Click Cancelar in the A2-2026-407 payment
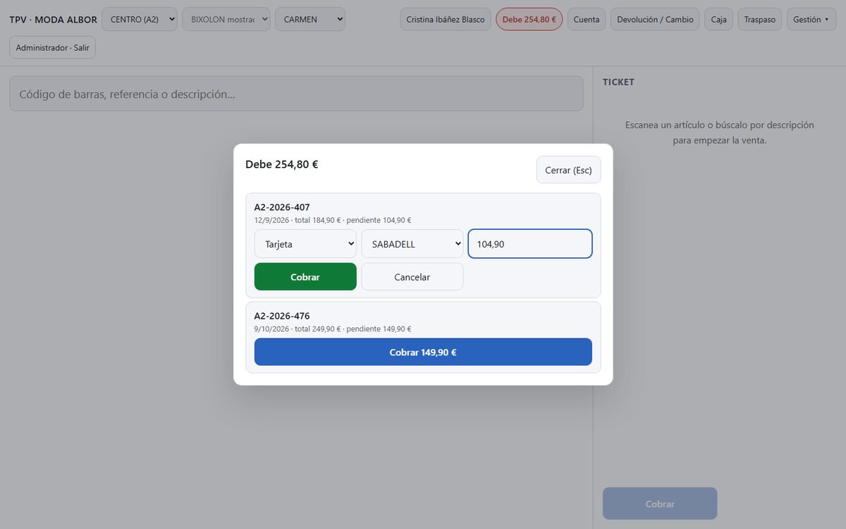This screenshot has width=846, height=529. pyautogui.click(x=412, y=277)
